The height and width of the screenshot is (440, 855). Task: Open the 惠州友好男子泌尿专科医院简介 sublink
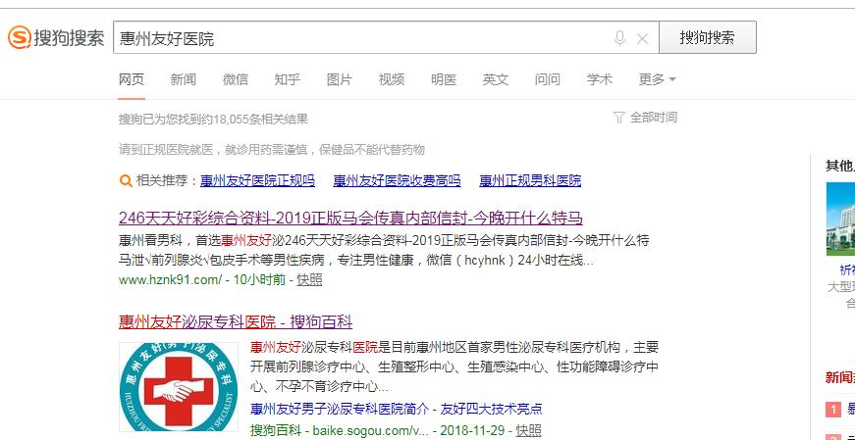coord(340,409)
